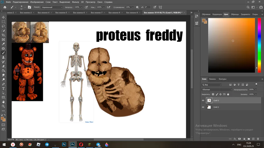Select the Слой 2 layer thumbnail

click(209, 107)
